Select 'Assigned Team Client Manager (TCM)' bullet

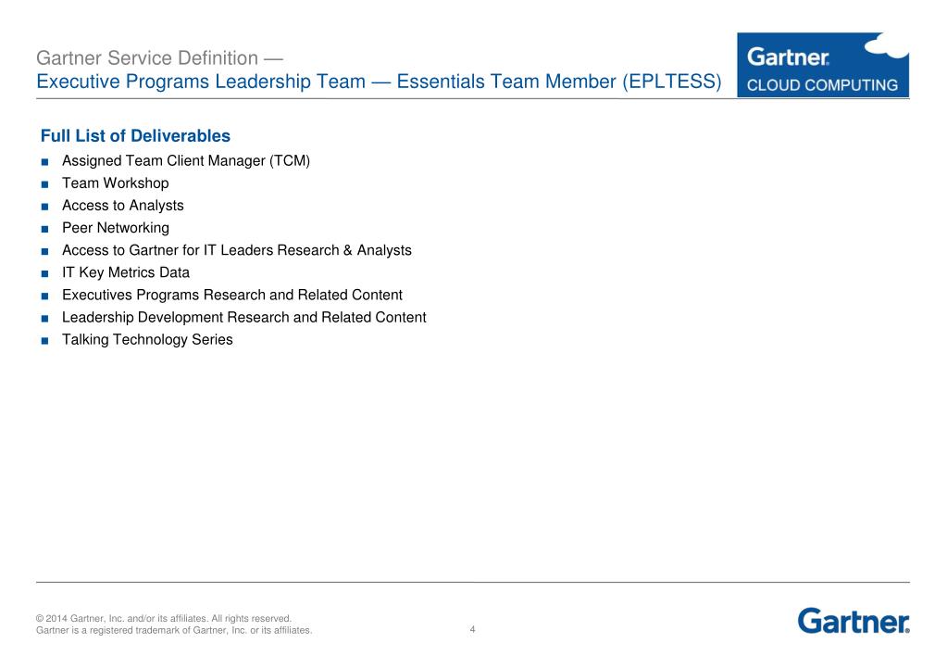click(x=186, y=161)
